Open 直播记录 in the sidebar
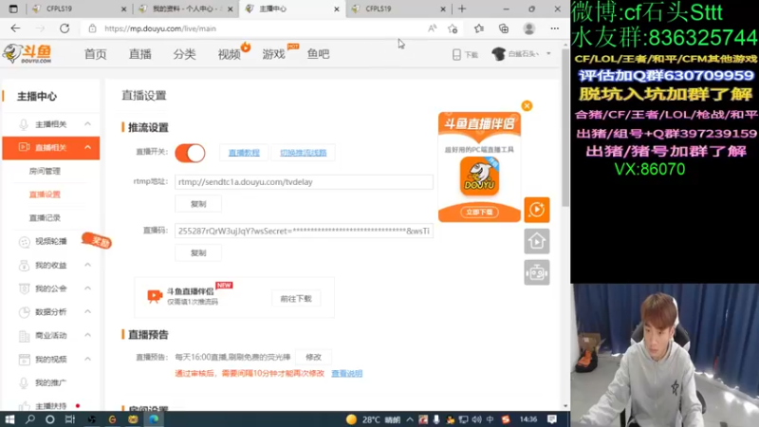Image resolution: width=759 pixels, height=427 pixels. 45,218
